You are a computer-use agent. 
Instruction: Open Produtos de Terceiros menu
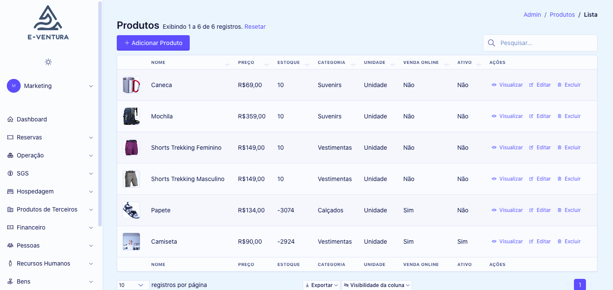coord(49,209)
